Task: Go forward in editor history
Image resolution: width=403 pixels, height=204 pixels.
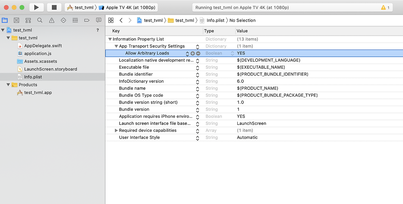Action: pyautogui.click(x=130, y=20)
